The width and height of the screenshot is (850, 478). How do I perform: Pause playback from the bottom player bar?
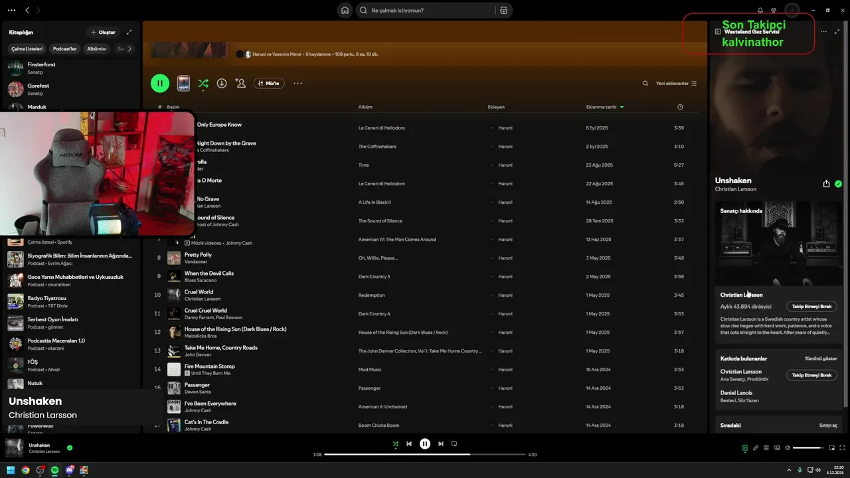tap(425, 443)
